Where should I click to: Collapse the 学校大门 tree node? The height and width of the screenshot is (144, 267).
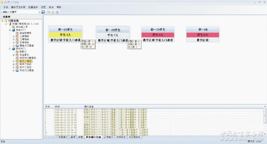pyautogui.click(x=10, y=49)
